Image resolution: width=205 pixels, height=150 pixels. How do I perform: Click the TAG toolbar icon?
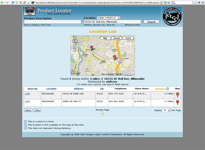tap(28, 2)
